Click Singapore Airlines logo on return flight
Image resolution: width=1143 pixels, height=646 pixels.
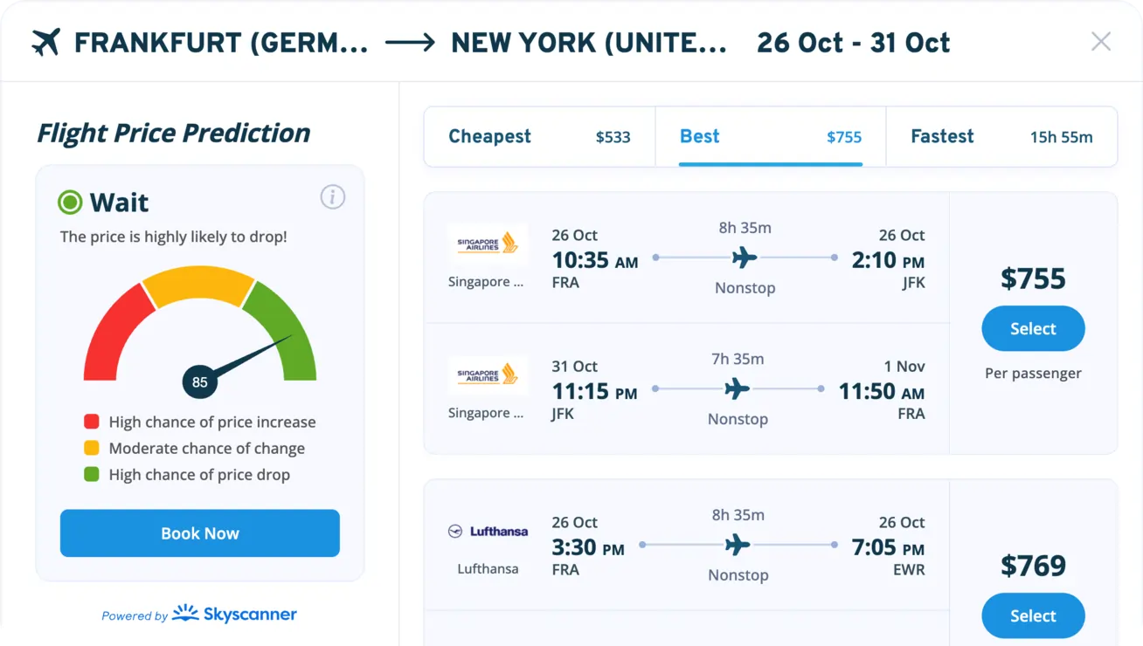(487, 375)
